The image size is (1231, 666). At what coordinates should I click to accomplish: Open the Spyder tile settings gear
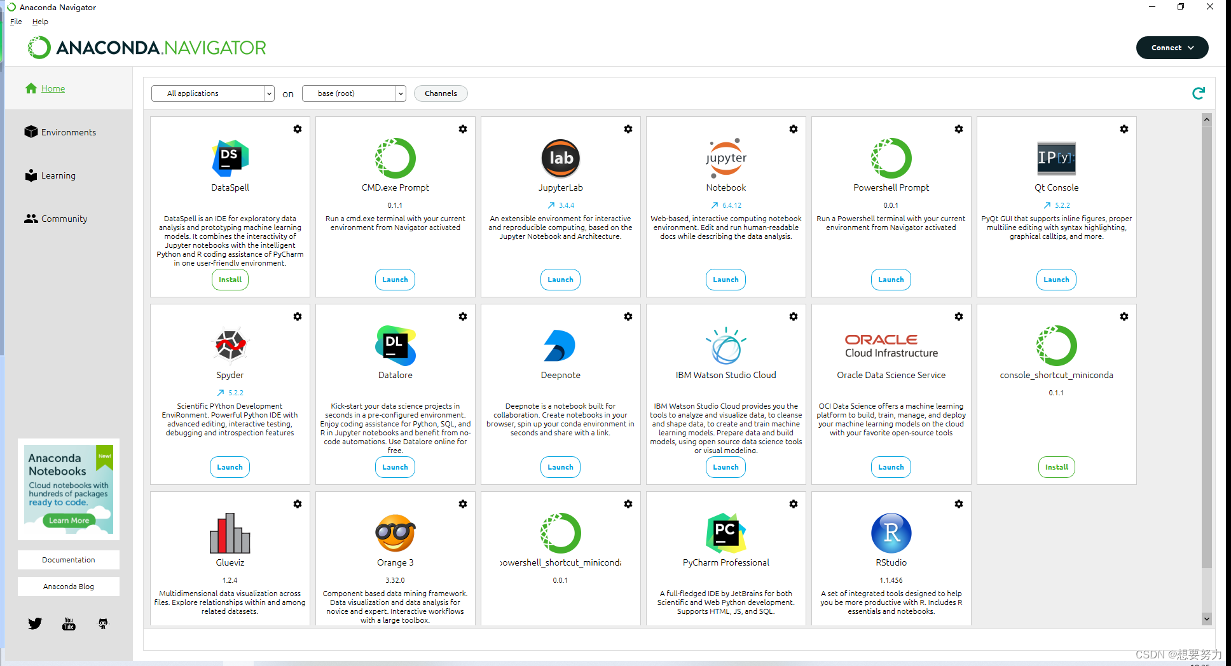point(298,316)
